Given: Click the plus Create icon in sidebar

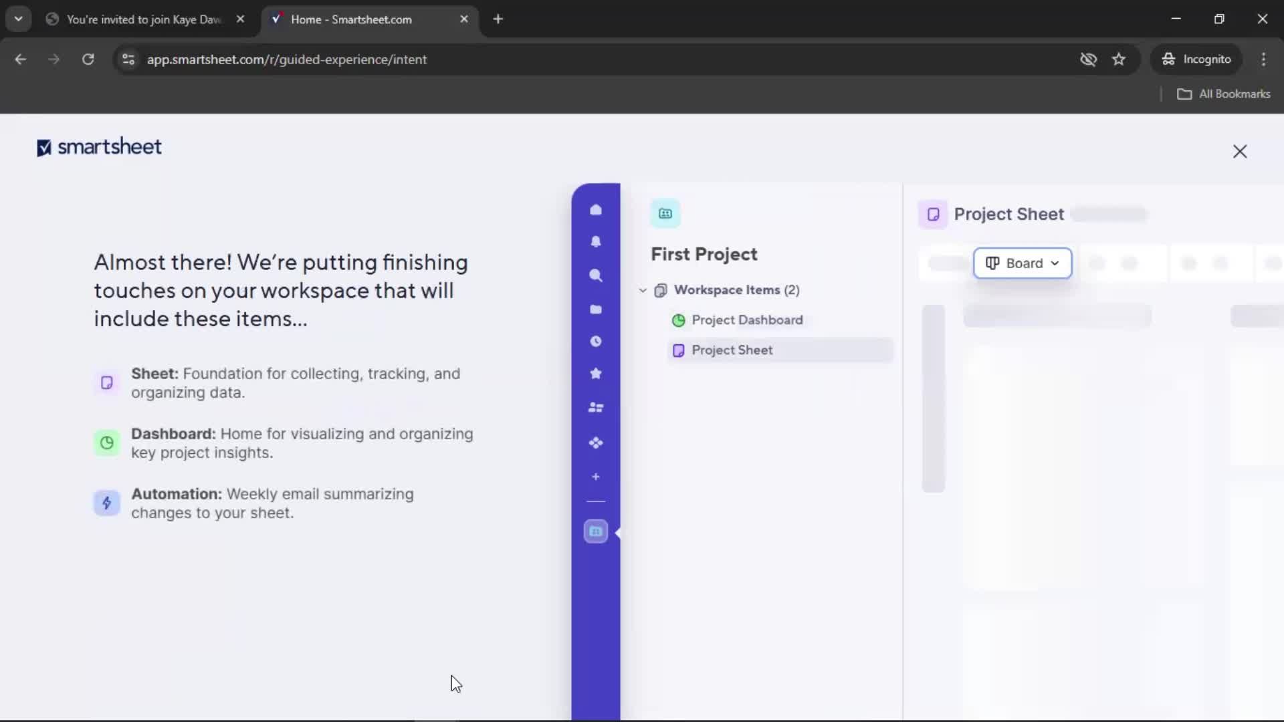Looking at the screenshot, I should tap(595, 477).
